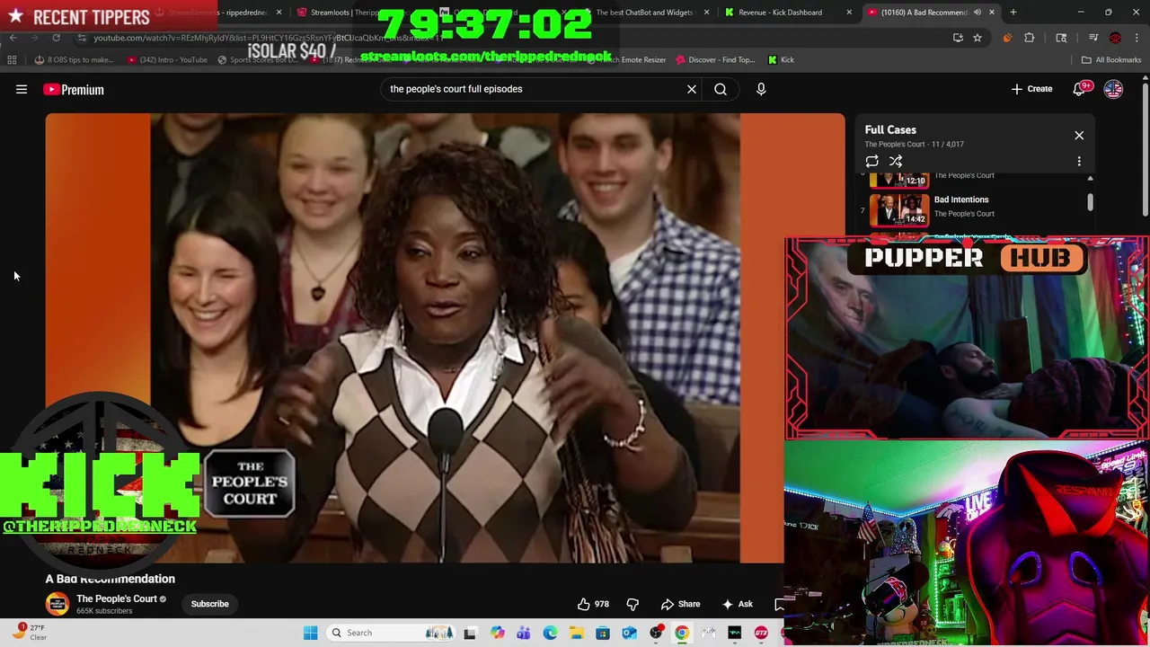Image resolution: width=1150 pixels, height=647 pixels.
Task: Open Microsoft Store taskbar icon
Action: click(x=603, y=633)
